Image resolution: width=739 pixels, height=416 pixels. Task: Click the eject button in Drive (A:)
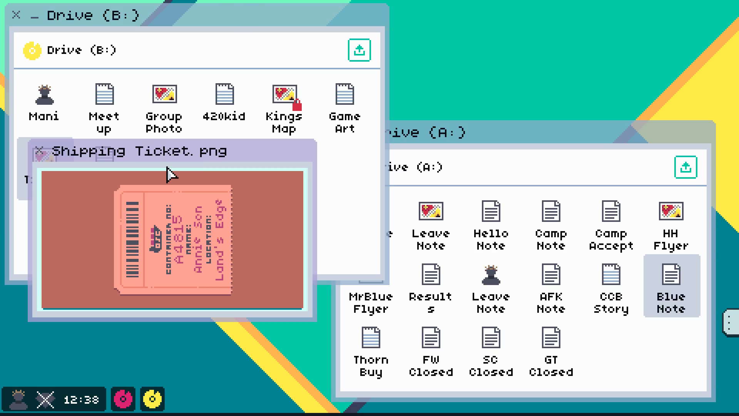685,167
